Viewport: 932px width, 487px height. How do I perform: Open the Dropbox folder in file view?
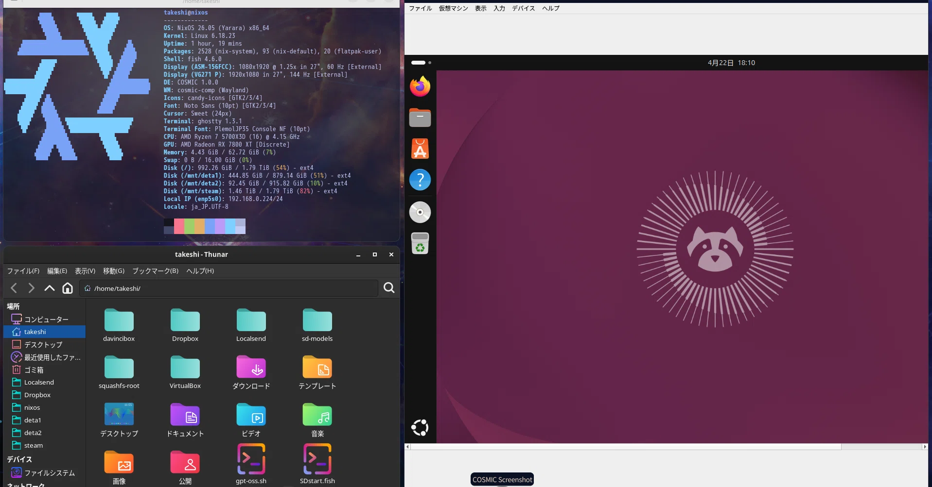(x=185, y=325)
